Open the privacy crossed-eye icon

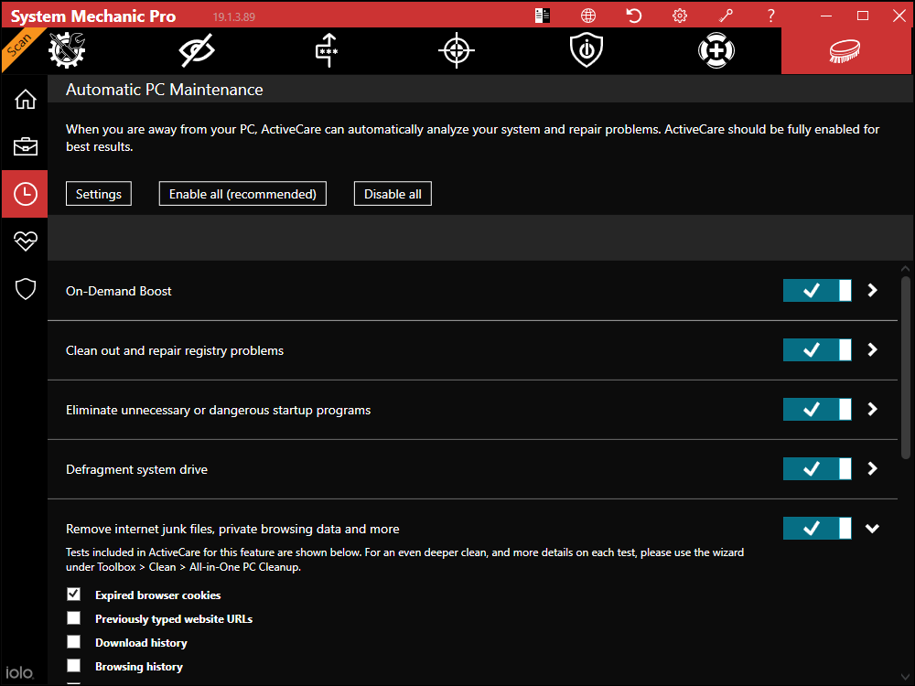[x=197, y=50]
